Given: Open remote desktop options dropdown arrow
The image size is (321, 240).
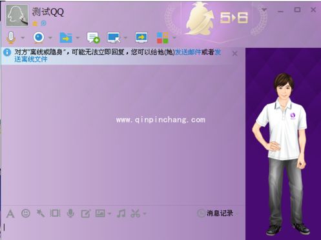Looking at the screenshot, I should point(125,38).
